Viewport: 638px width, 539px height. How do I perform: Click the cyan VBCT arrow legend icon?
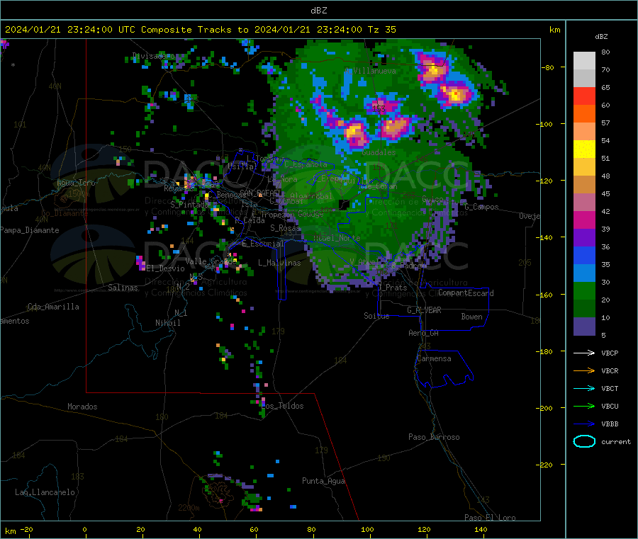tap(584, 388)
